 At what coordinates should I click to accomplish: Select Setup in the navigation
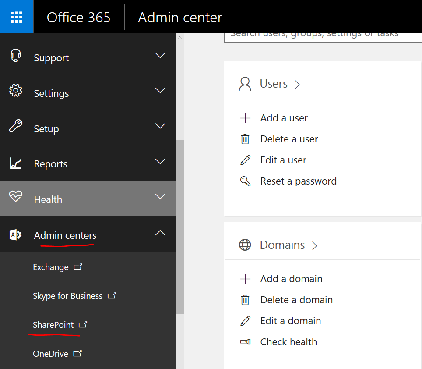88,126
